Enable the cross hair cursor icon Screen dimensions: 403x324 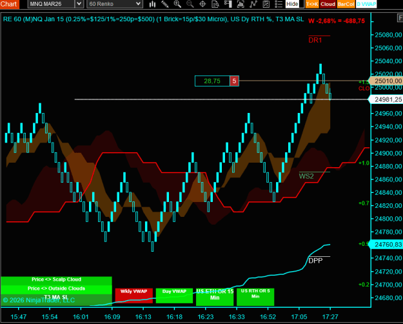point(202,4)
